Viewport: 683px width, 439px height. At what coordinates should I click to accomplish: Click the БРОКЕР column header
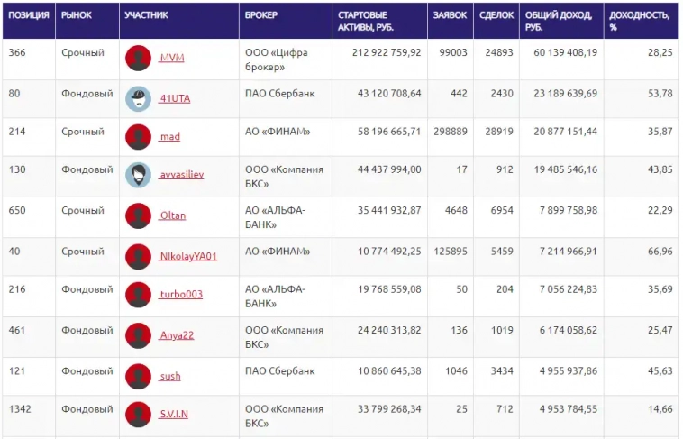(261, 15)
